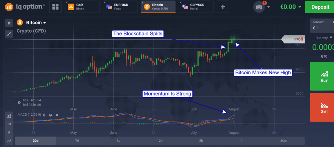
Task: Click the Amount field showing € 1
Action: click(x=322, y=25)
